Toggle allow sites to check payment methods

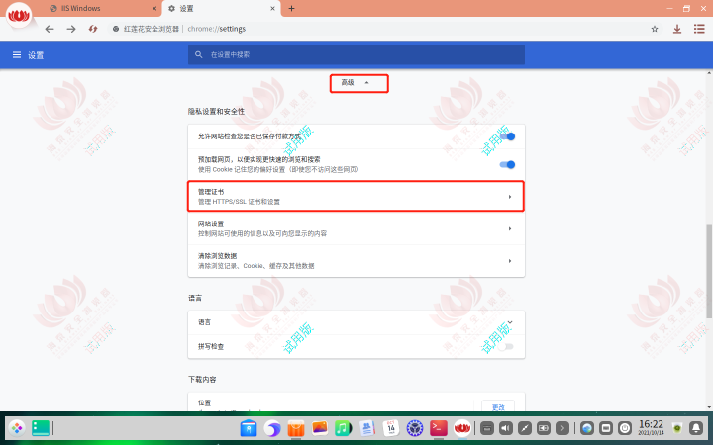pyautogui.click(x=507, y=136)
